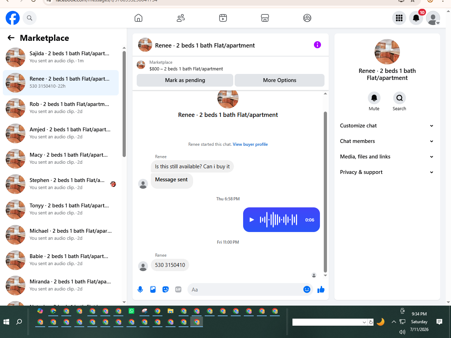
Task: Open taskbar address field dropdown arrow
Action: (364, 322)
